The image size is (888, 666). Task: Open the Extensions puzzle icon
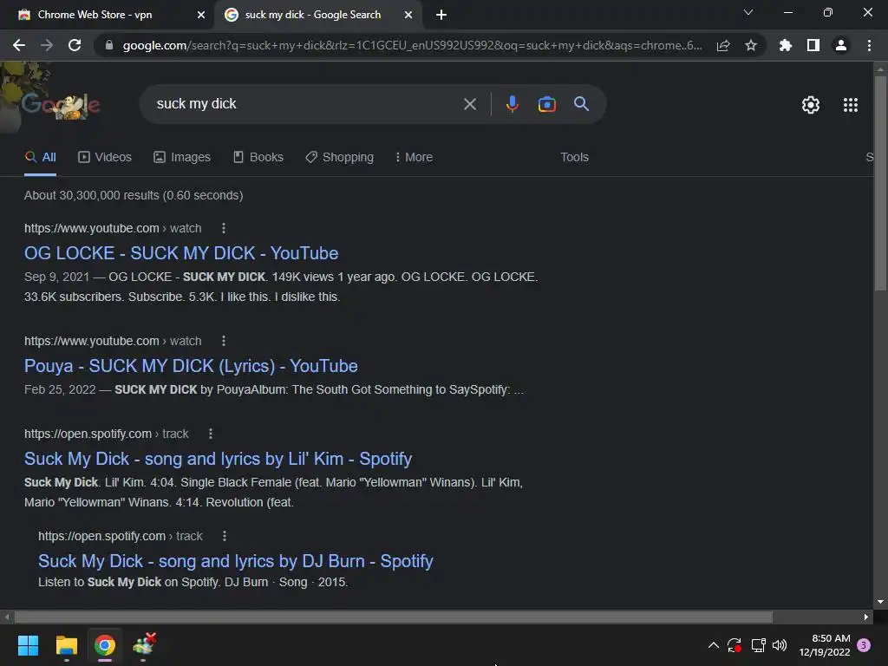786,45
